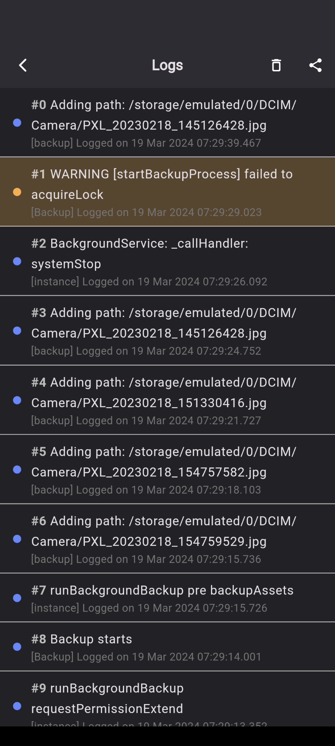
Task: Select log entry for PXL_20230218_151330416.jpg
Action: tap(167, 400)
